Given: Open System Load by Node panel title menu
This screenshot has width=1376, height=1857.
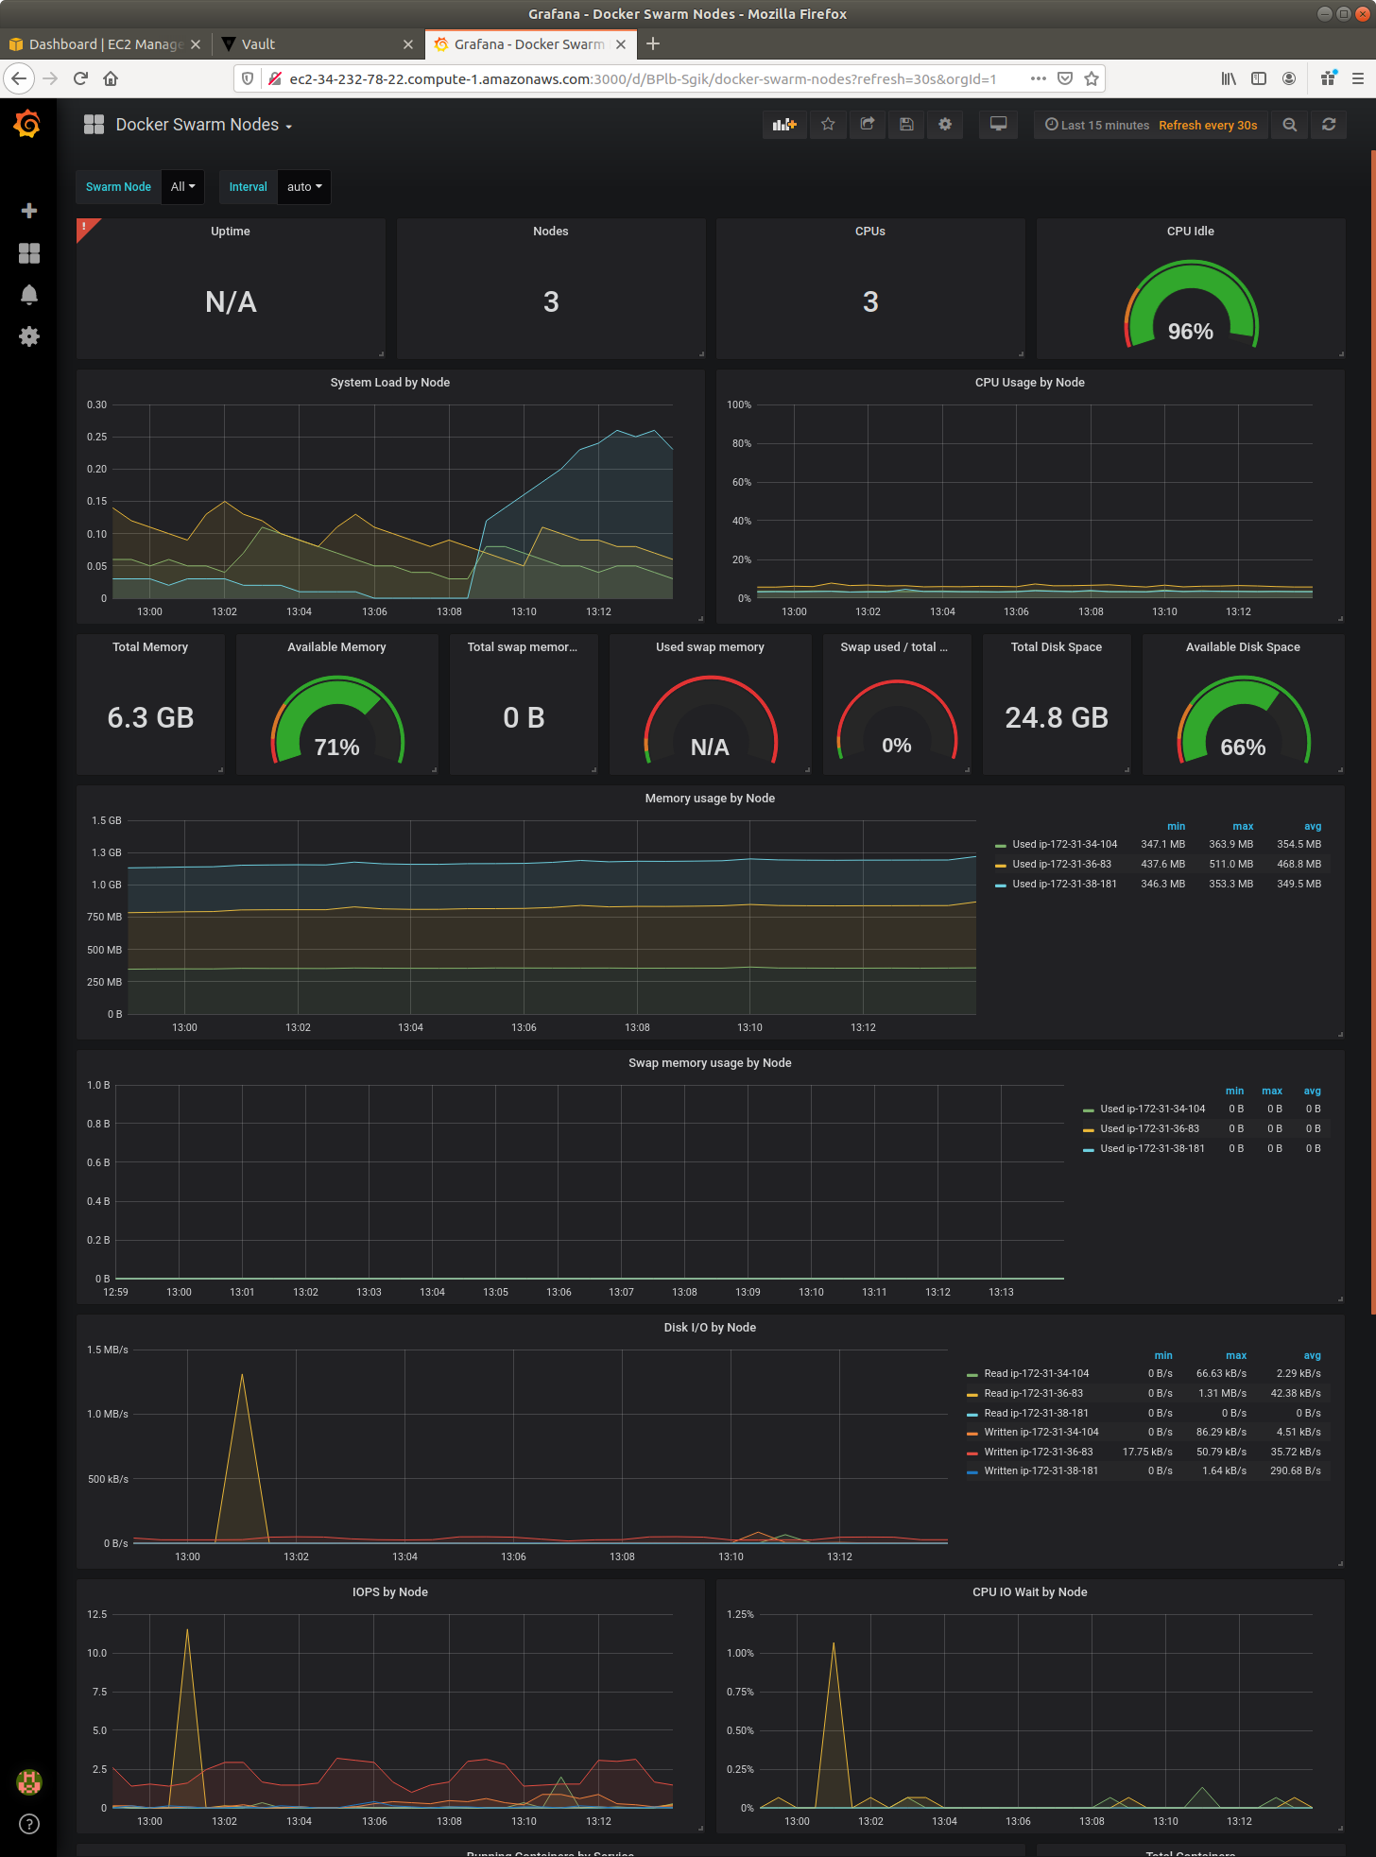Looking at the screenshot, I should pos(390,383).
